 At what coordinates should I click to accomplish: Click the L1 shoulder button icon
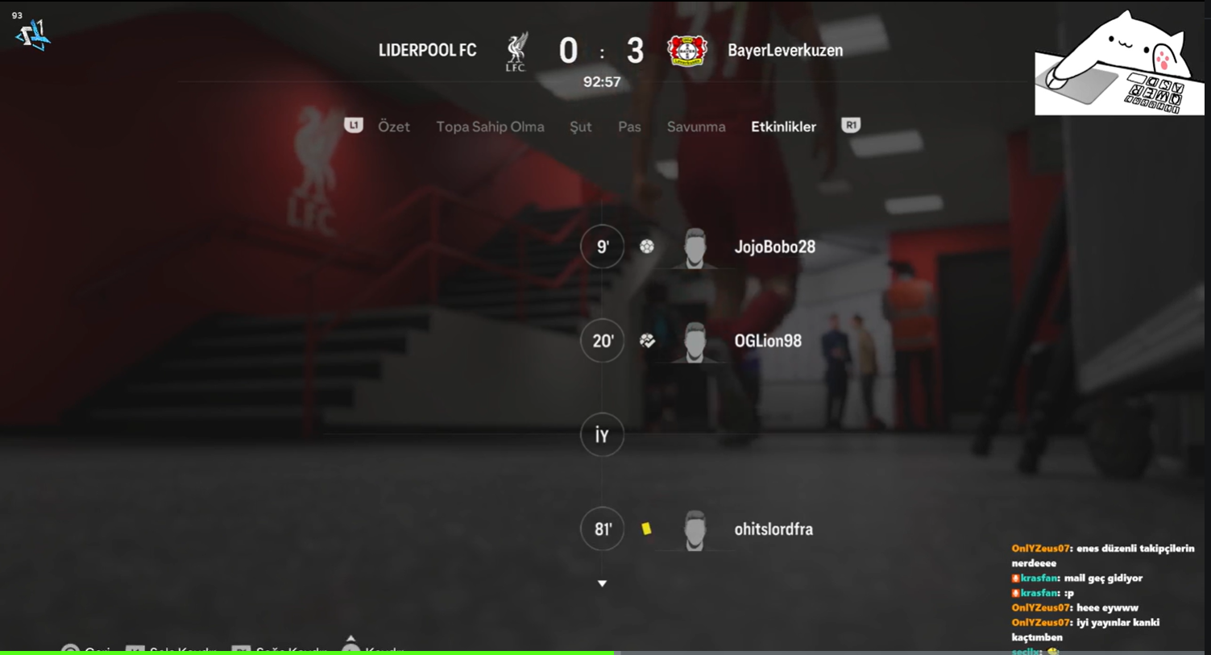[353, 126]
